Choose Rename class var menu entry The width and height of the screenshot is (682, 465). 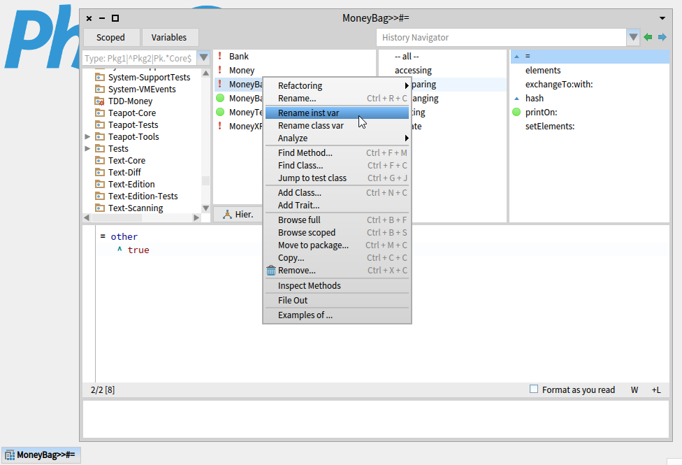(x=337, y=125)
